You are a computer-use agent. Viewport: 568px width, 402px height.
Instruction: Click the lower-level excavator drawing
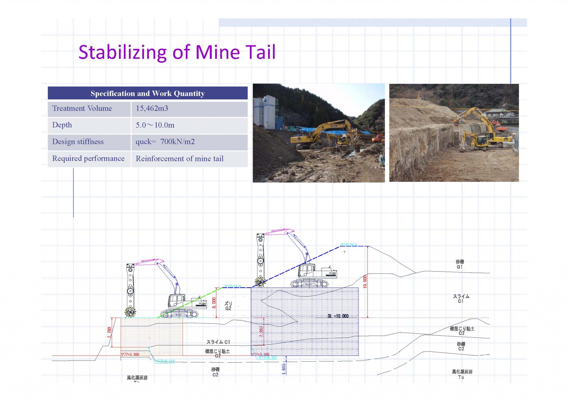(166, 289)
